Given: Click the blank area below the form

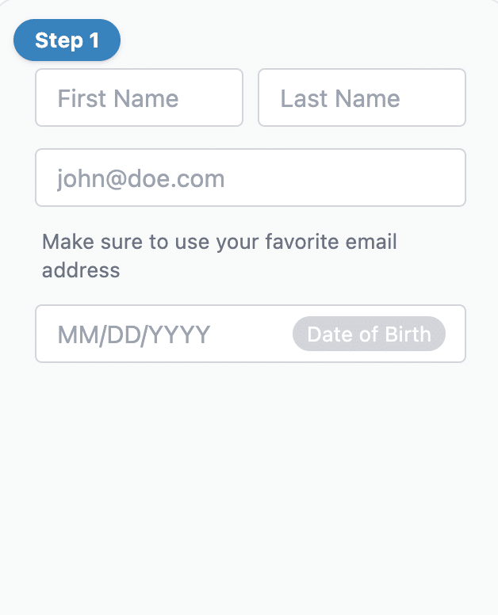Looking at the screenshot, I should tap(249, 491).
